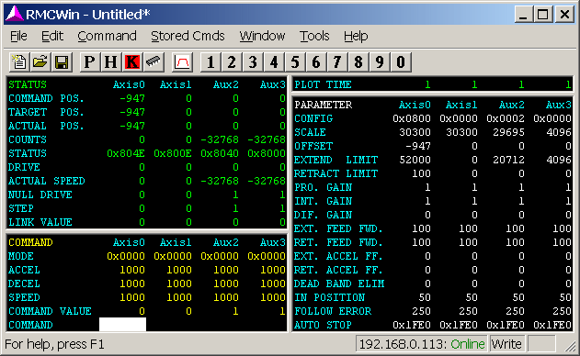The image size is (580, 356).
Task: Run stored command 2 button
Action: [x=232, y=61]
